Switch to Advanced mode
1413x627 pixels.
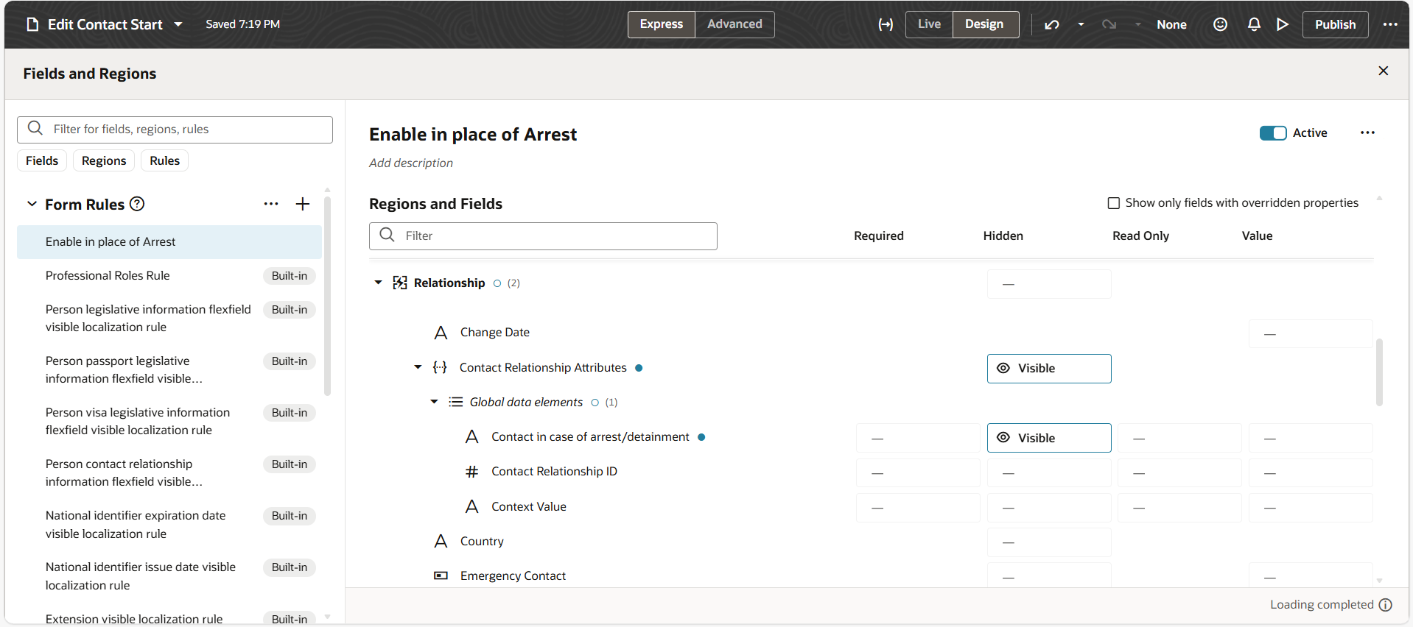734,24
